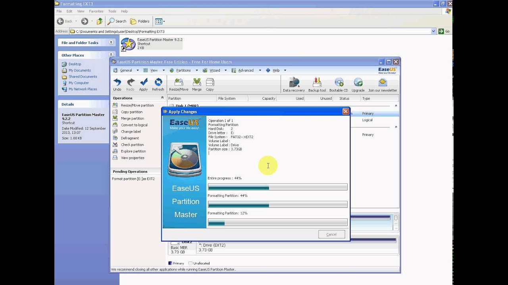Viewport: 508px width, 285px height.
Task: Open the Wizard menu in EaseUS
Action: pyautogui.click(x=215, y=70)
